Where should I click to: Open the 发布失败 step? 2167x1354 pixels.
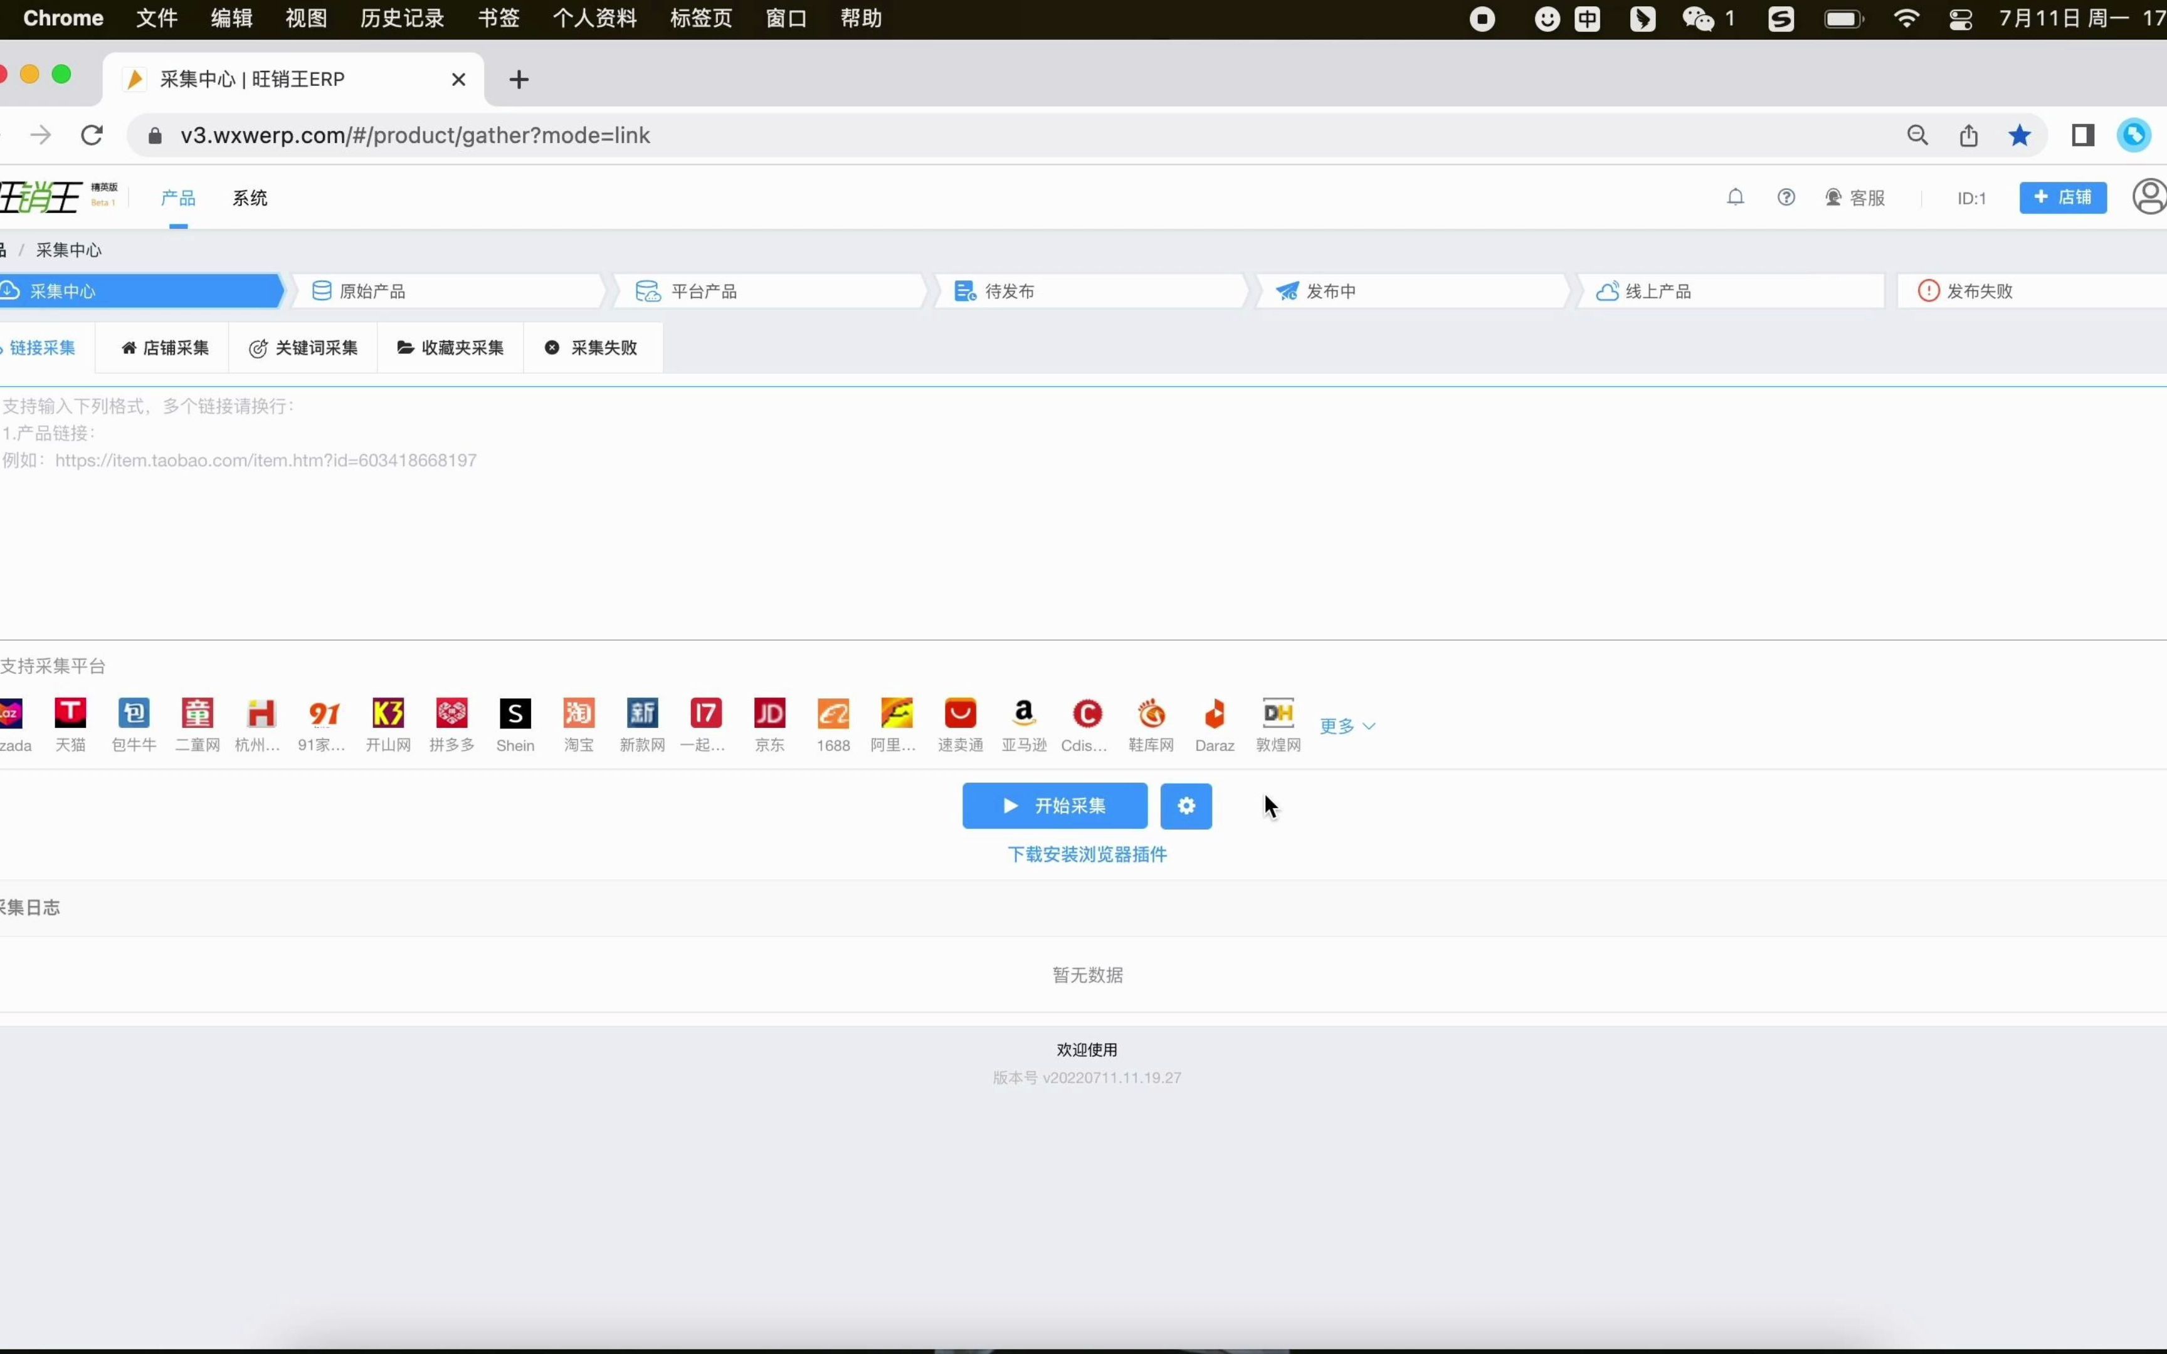click(x=2033, y=291)
